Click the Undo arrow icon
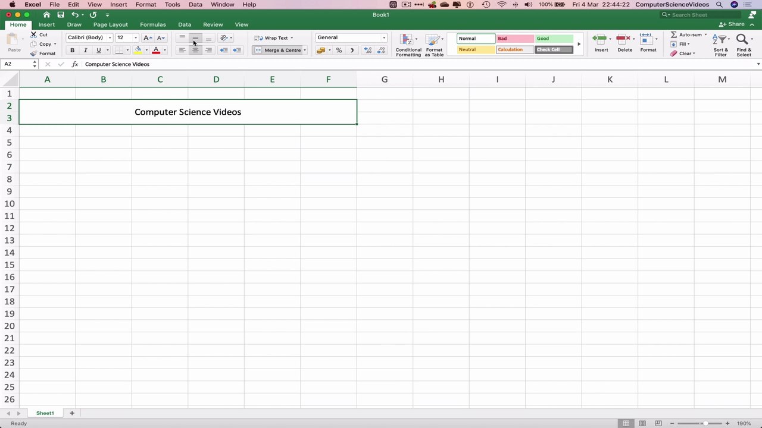This screenshot has height=428, width=762. click(75, 14)
